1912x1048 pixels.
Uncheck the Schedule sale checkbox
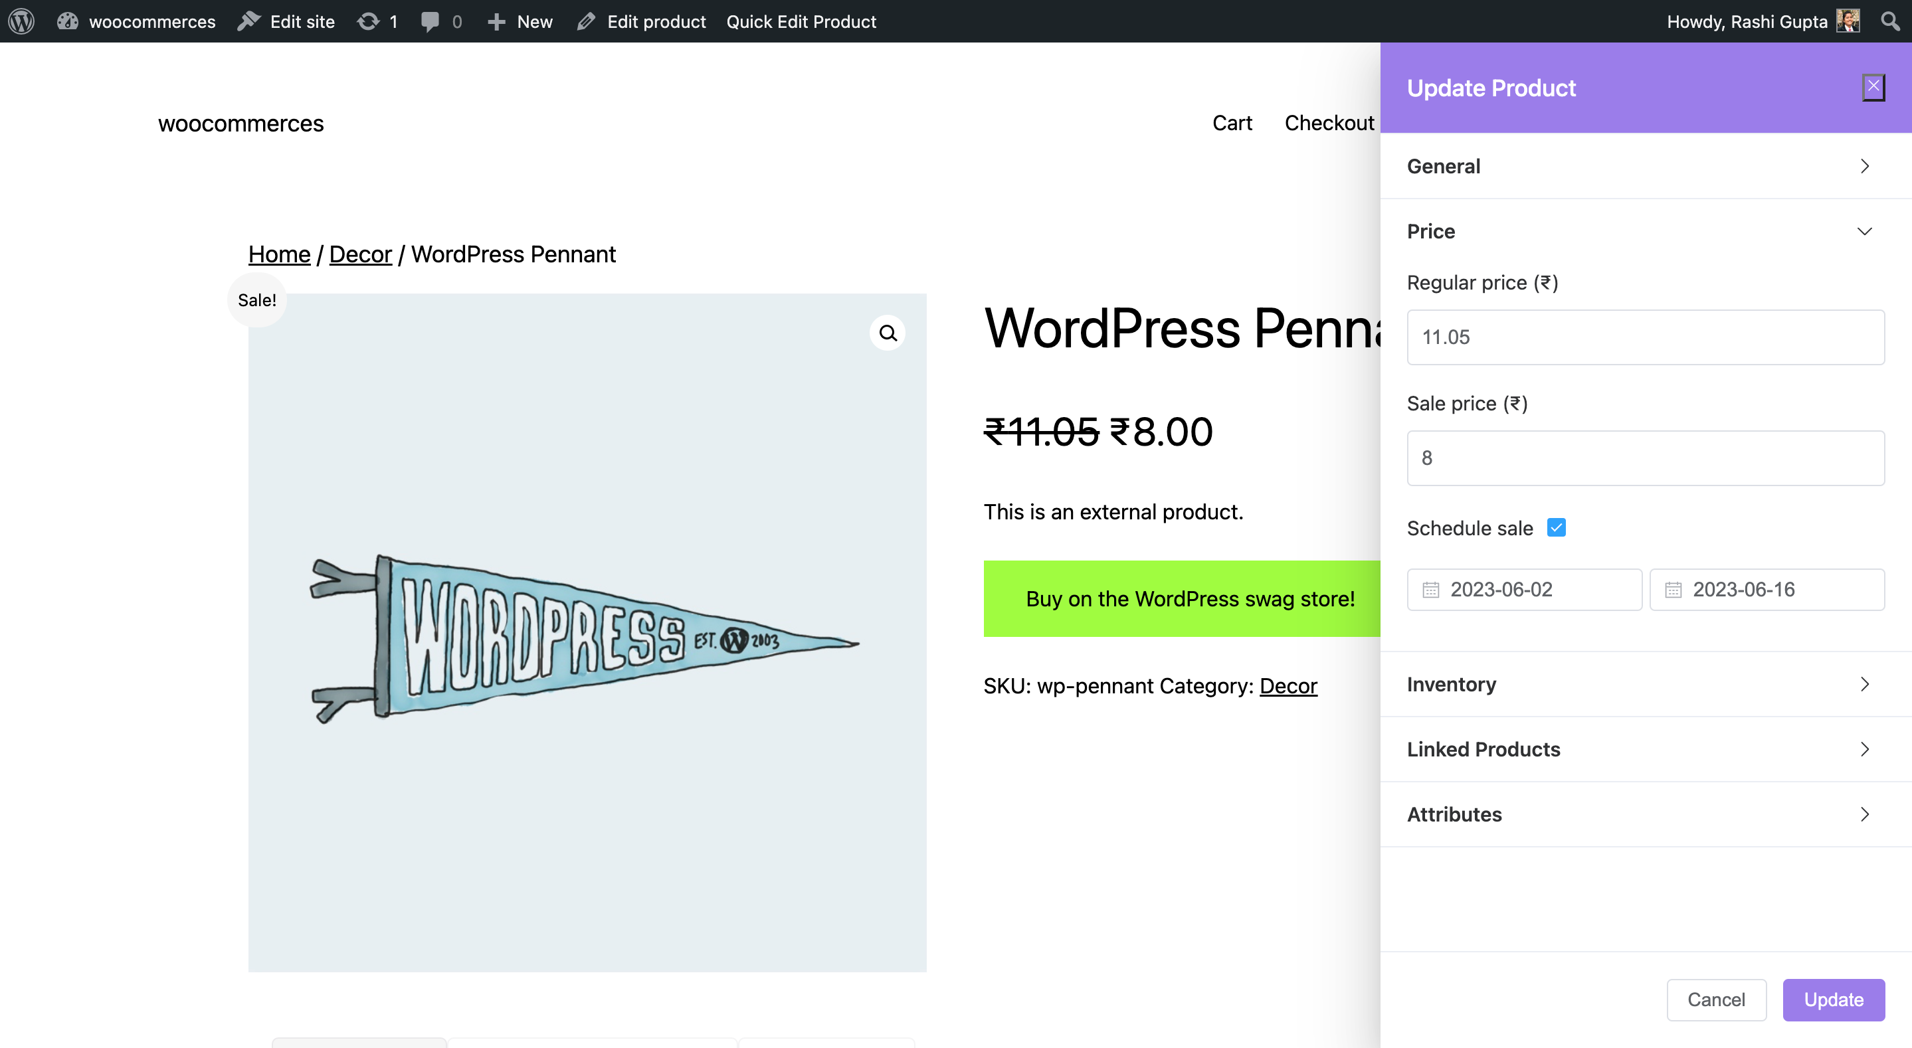[1557, 528]
